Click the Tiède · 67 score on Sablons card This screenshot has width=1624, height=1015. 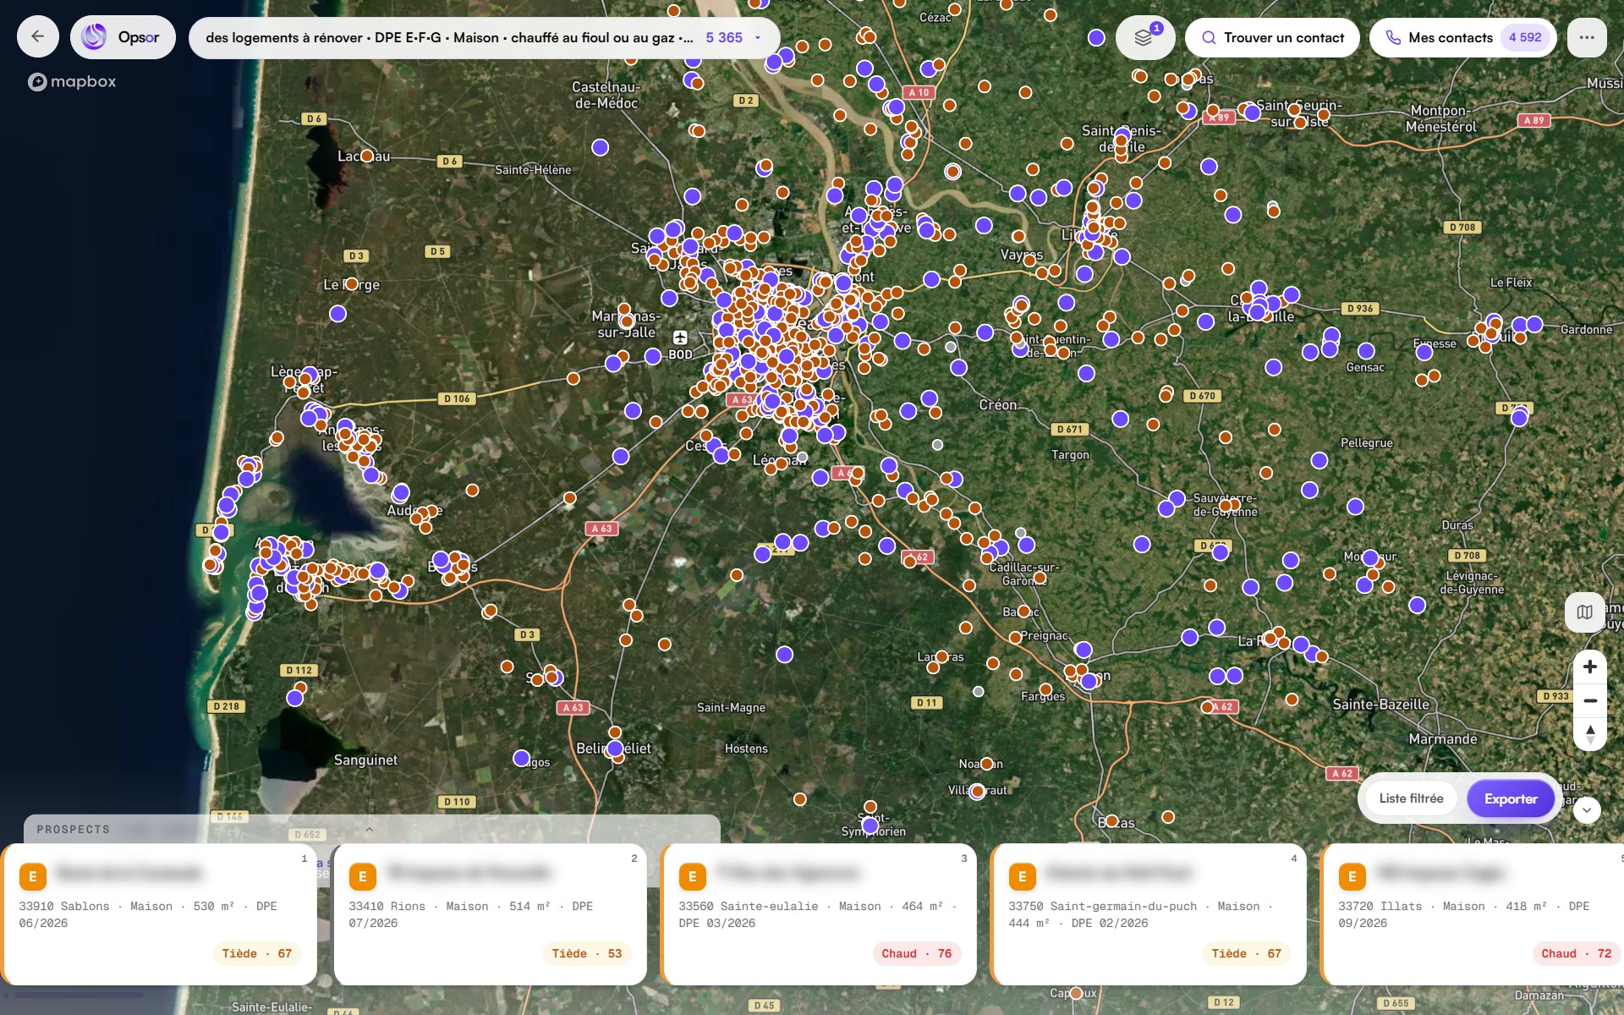[x=257, y=953]
